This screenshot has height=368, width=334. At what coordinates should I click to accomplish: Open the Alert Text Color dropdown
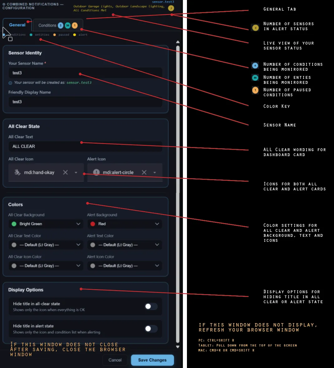(x=125, y=245)
